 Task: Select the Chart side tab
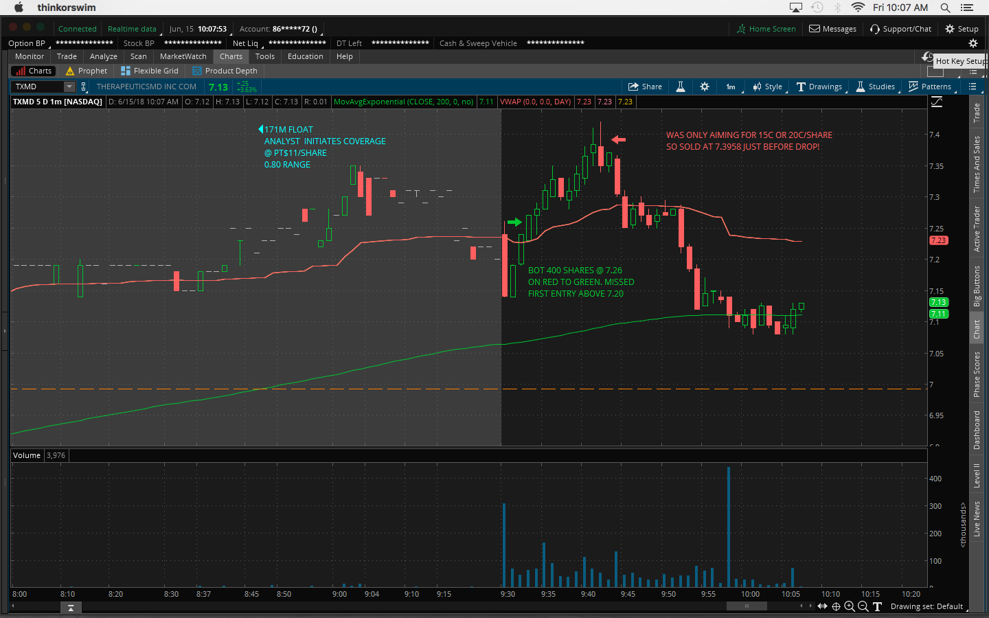(x=977, y=330)
